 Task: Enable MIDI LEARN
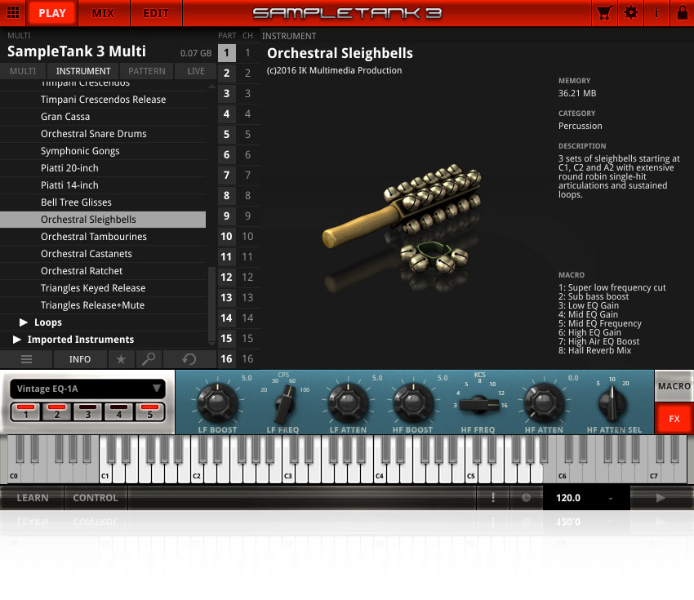(33, 498)
